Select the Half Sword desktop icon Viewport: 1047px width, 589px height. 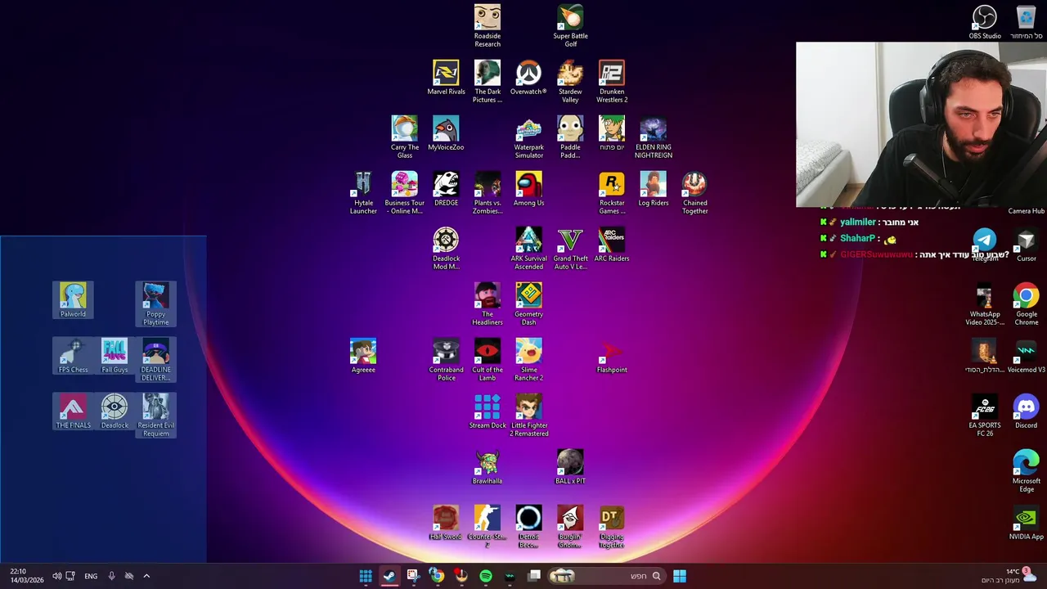tap(446, 523)
